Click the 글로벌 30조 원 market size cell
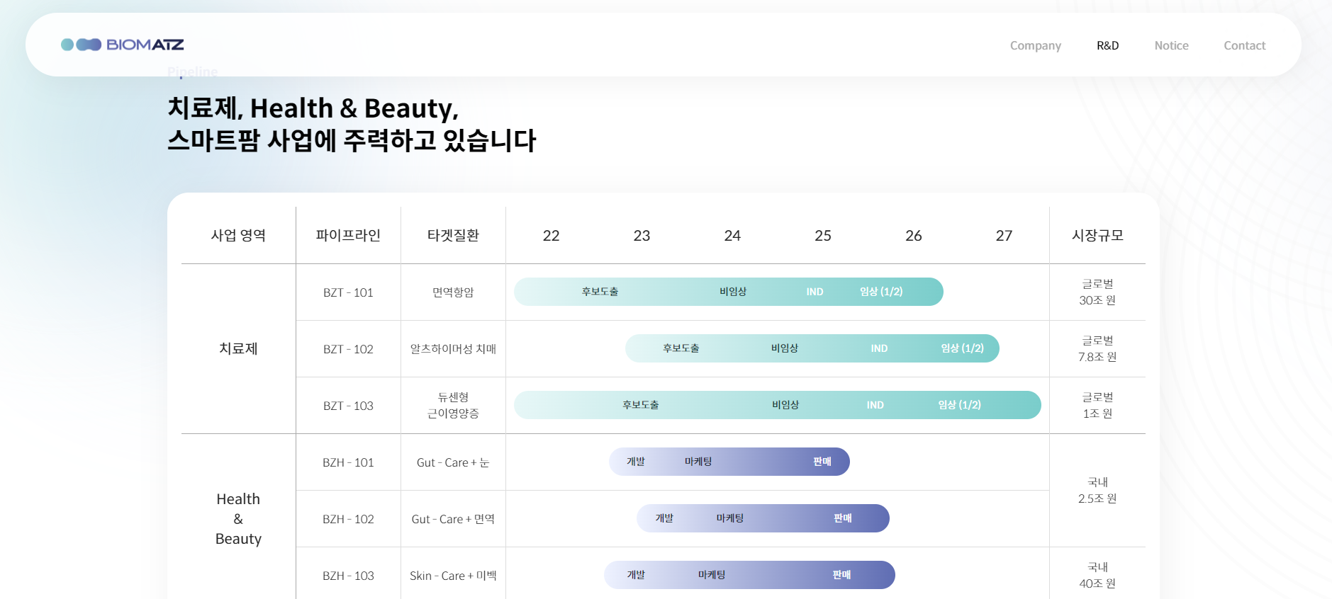Viewport: 1332px width, 599px height. pyautogui.click(x=1097, y=292)
